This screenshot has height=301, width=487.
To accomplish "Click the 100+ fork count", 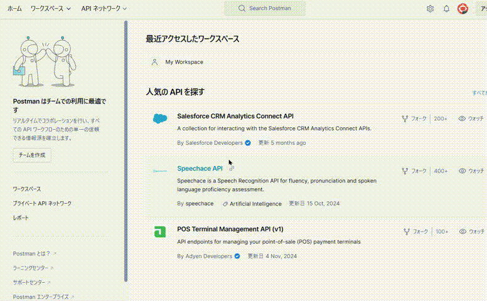I will pyautogui.click(x=442, y=231).
